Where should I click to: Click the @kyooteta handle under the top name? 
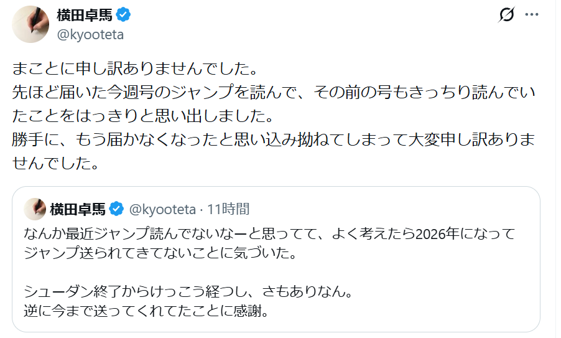pos(90,35)
